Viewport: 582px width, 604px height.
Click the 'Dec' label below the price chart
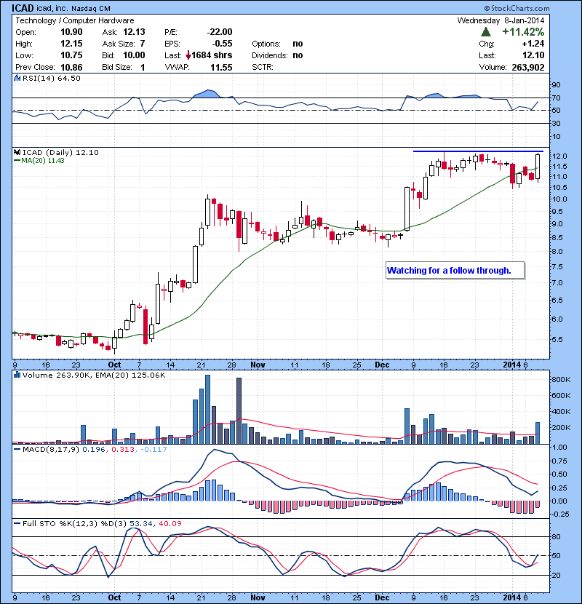point(382,365)
